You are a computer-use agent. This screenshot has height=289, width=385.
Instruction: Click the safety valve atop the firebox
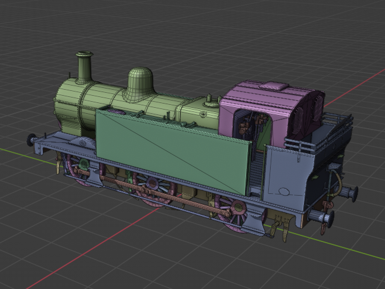[x=209, y=99]
